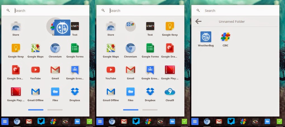Image resolution: width=285 pixels, height=127 pixels.
Task: Launch YouTube in middle launcher
Action: 111,70
